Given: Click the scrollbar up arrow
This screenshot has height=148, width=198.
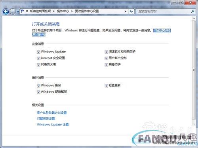Looking at the screenshot, I should [194, 19].
